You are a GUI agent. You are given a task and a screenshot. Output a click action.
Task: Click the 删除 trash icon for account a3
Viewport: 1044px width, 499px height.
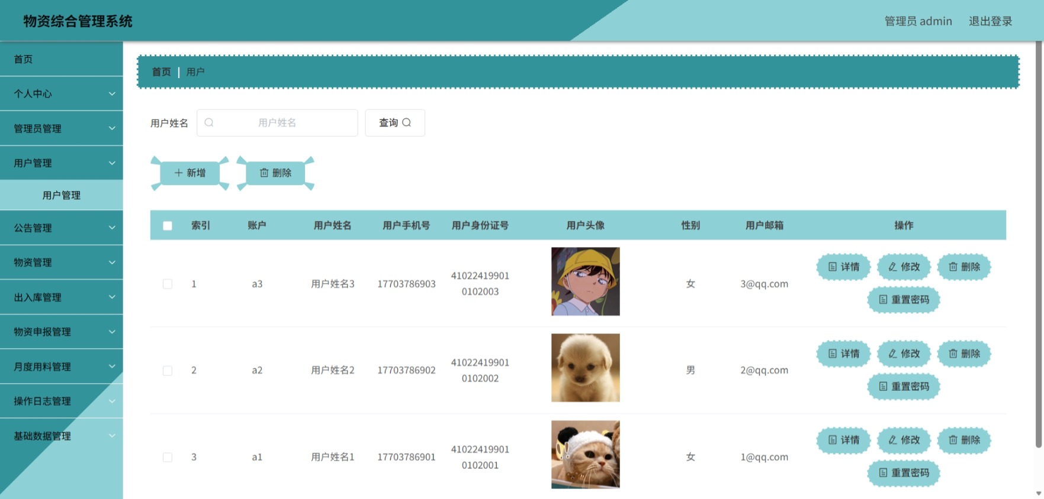point(953,267)
